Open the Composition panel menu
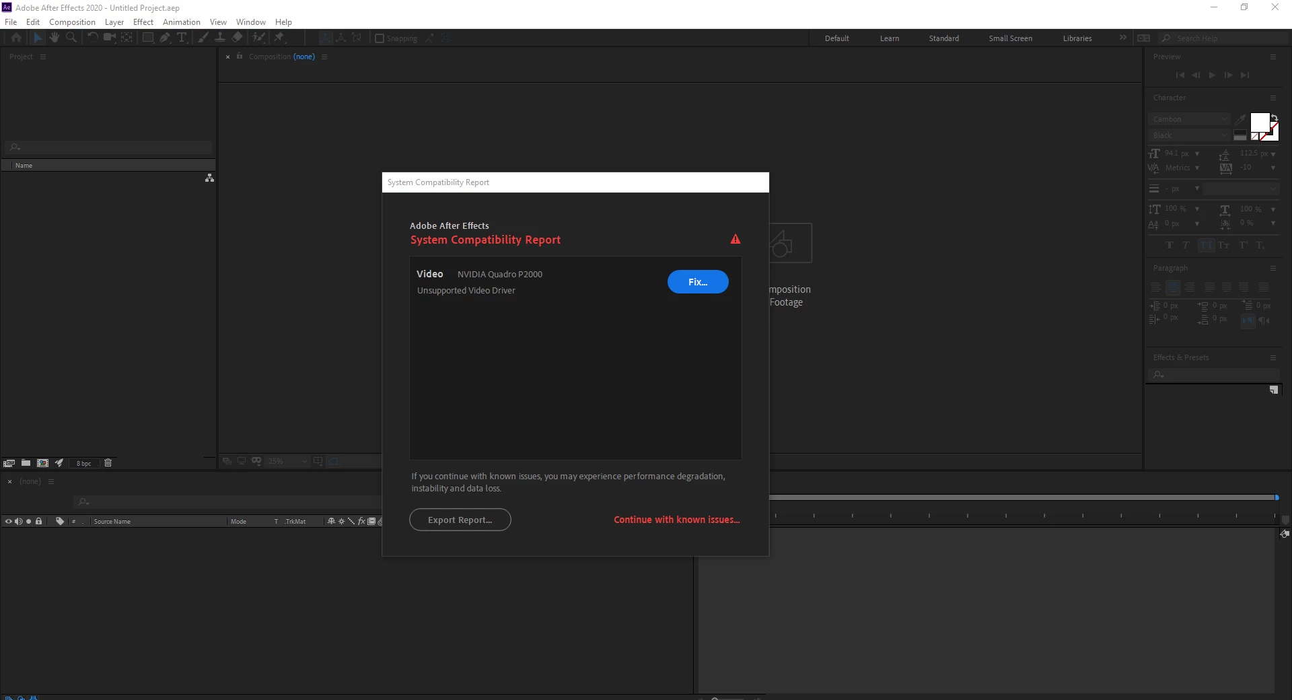This screenshot has height=700, width=1292. coord(324,57)
